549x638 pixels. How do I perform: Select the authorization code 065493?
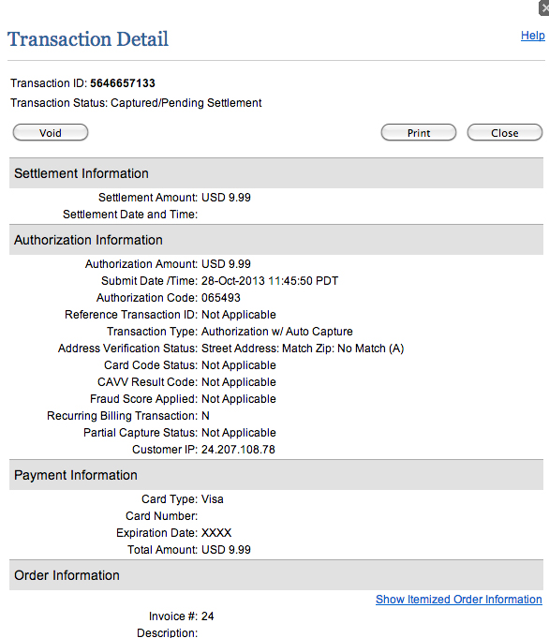point(221,298)
